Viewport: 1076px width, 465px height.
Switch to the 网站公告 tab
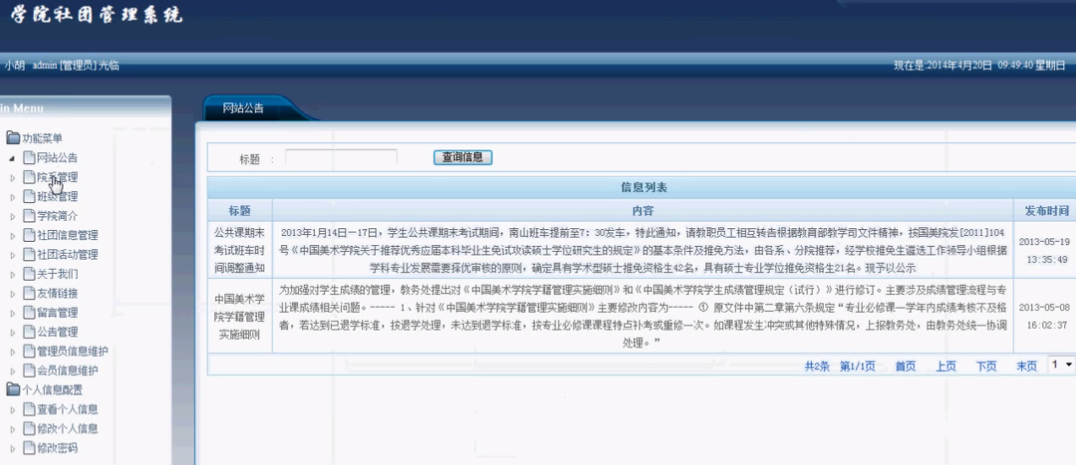click(243, 108)
